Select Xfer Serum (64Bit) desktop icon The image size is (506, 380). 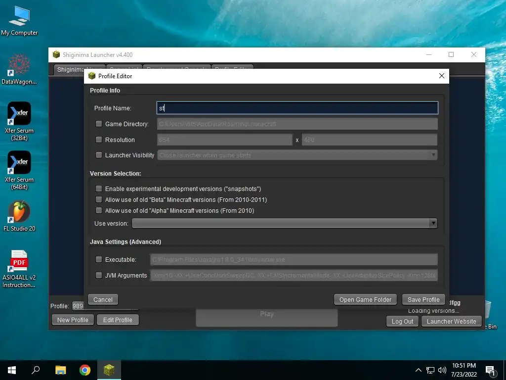[19, 170]
